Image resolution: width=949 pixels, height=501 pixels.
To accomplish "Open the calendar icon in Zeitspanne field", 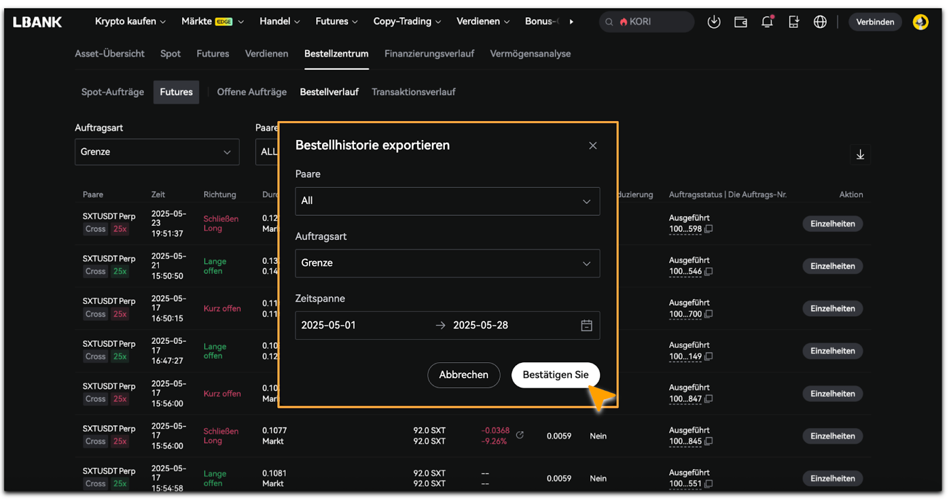I will 586,326.
